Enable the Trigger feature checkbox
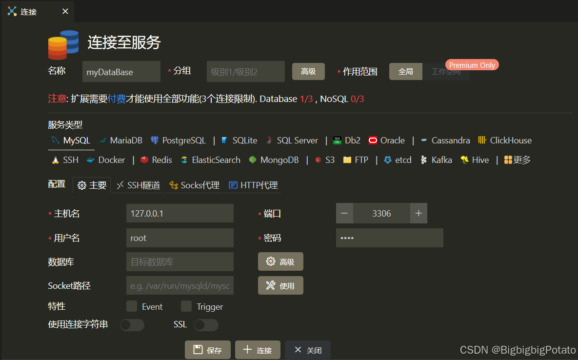Image resolution: width=578 pixels, height=360 pixels. click(x=186, y=306)
